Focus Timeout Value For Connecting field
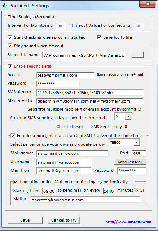 139,26
